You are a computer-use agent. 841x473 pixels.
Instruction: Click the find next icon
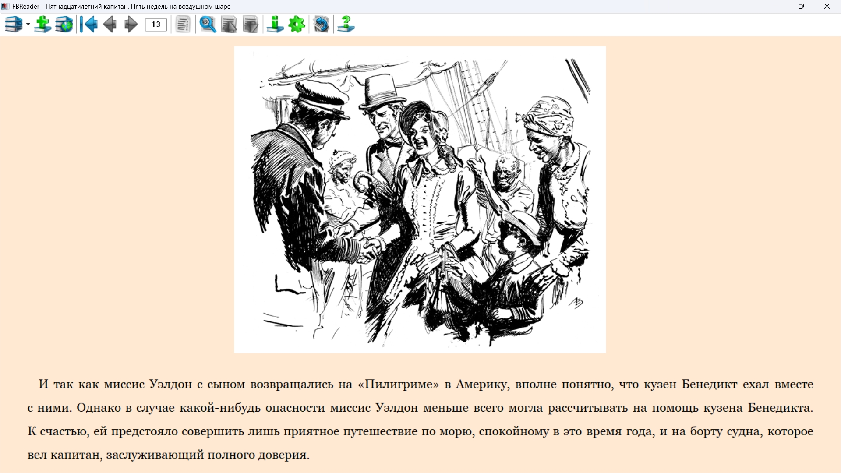[x=251, y=25]
